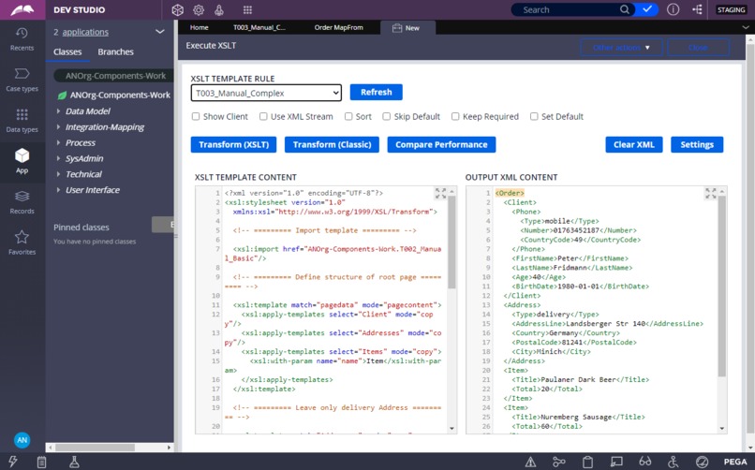This screenshot has width=755, height=470.
Task: Click the Pega logo at top-left
Action: click(22, 9)
